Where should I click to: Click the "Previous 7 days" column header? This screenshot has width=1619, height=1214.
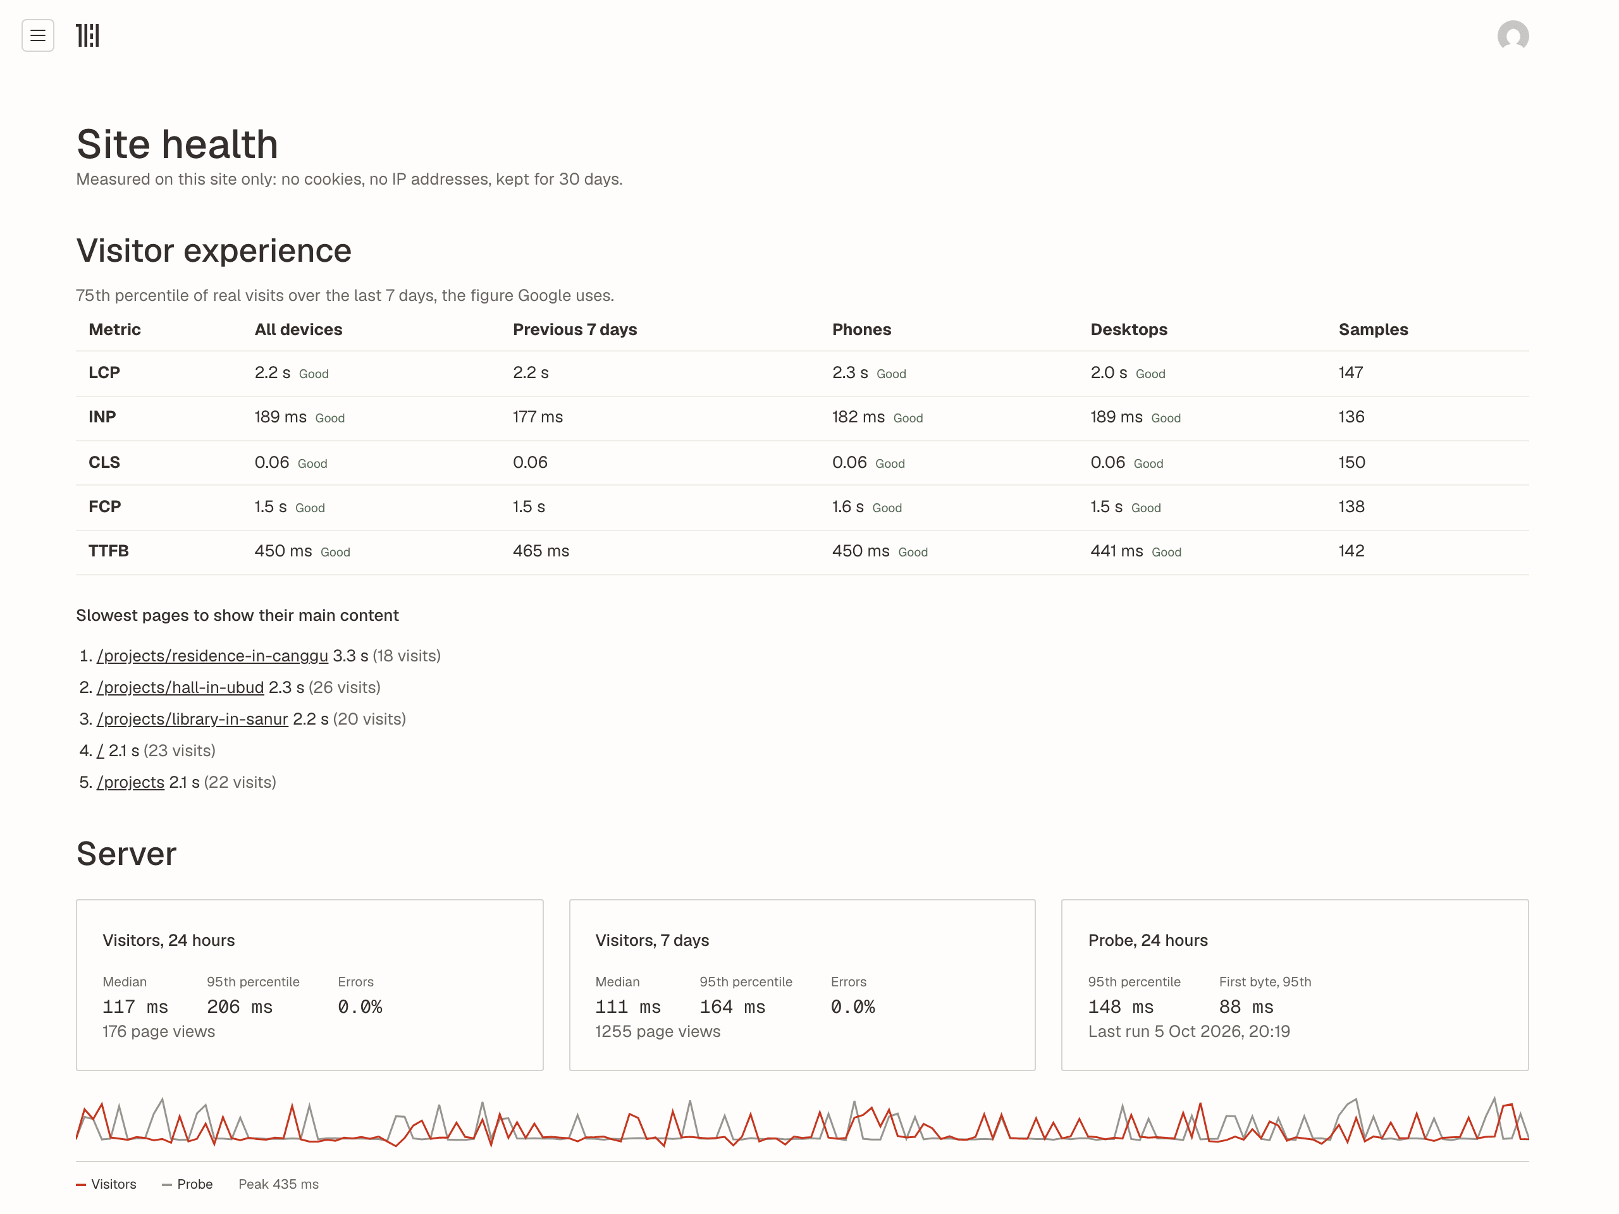[x=574, y=329]
